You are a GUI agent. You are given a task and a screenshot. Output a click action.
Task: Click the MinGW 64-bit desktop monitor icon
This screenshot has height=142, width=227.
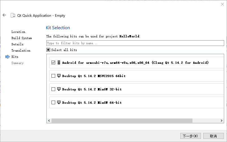59,102
